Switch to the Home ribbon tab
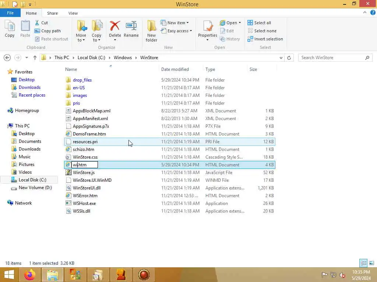This screenshot has height=282, width=377. pos(31,13)
